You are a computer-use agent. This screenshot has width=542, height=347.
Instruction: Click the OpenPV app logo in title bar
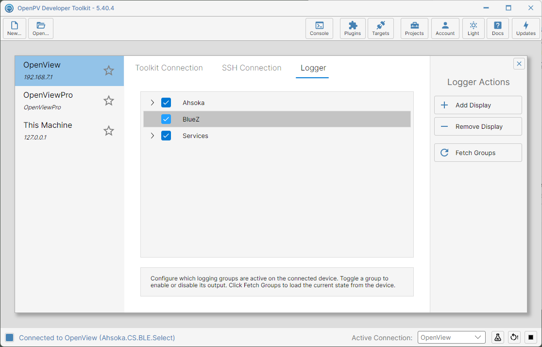coord(9,8)
